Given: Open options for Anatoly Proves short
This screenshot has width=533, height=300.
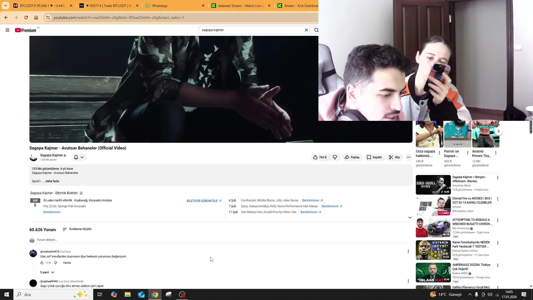Looking at the screenshot, I should tap(496, 153).
